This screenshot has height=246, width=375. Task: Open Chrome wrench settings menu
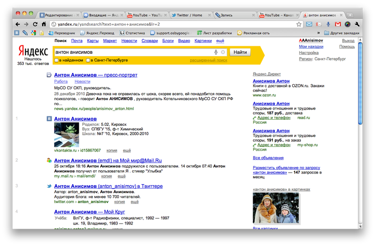tap(357, 24)
